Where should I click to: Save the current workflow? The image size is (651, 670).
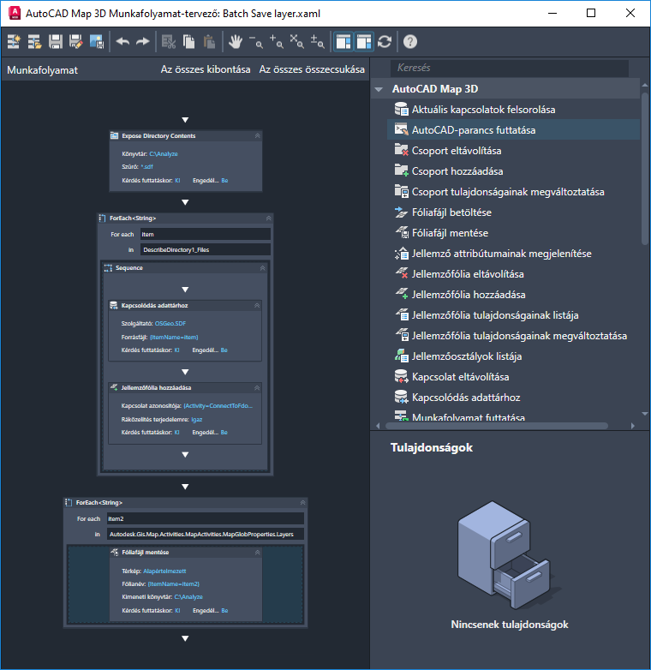tap(56, 42)
